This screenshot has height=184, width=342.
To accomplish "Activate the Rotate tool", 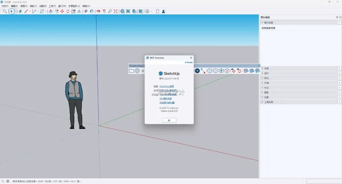I will [x=68, y=11].
